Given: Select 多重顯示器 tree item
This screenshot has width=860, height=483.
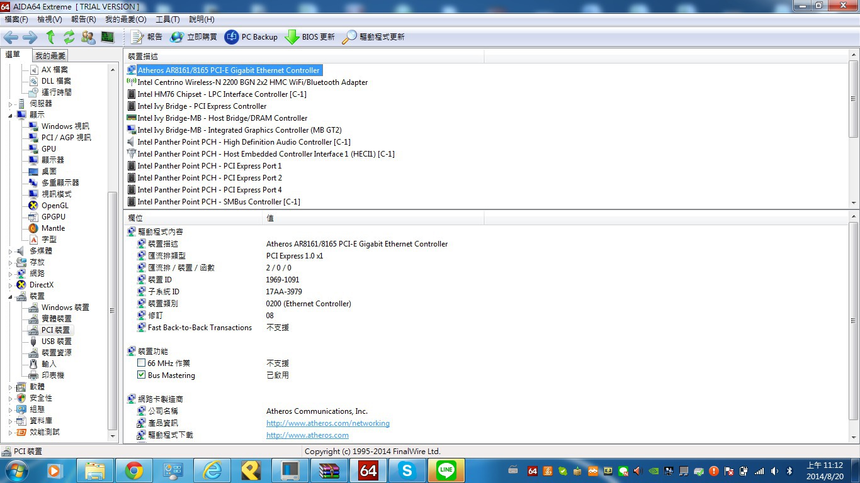Looking at the screenshot, I should pos(60,183).
